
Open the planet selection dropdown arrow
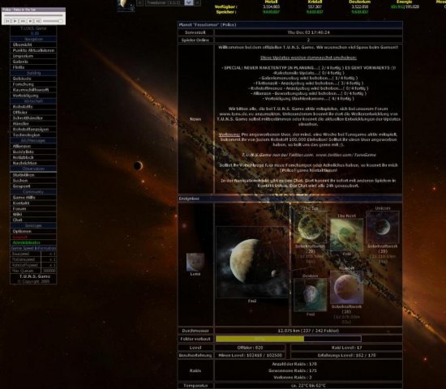pyautogui.click(x=189, y=2)
